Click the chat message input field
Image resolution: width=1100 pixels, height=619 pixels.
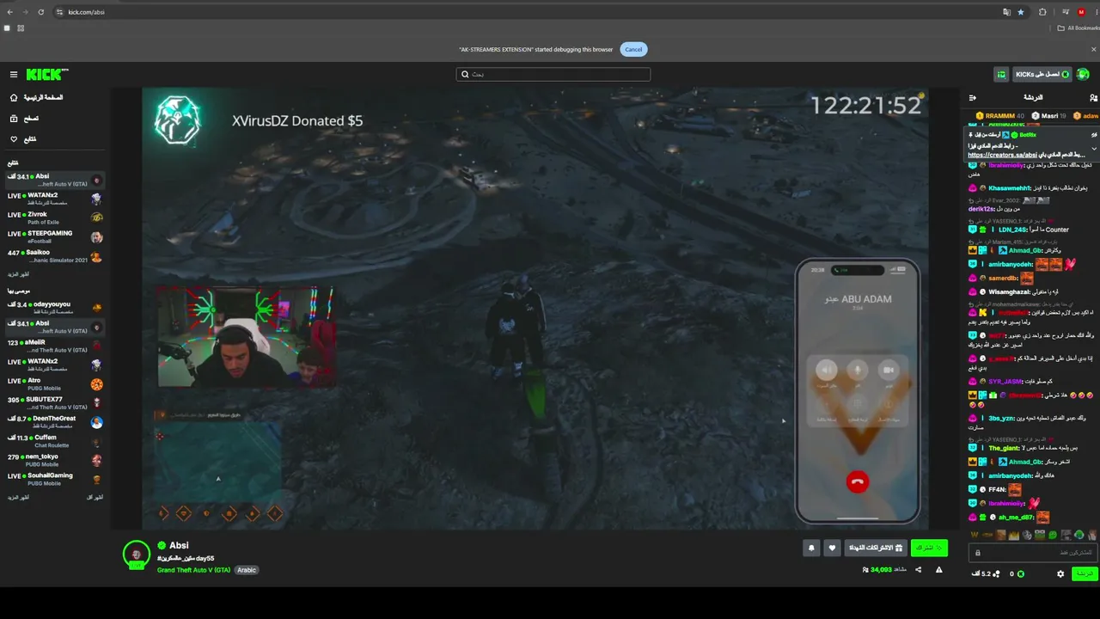pyautogui.click(x=1034, y=553)
